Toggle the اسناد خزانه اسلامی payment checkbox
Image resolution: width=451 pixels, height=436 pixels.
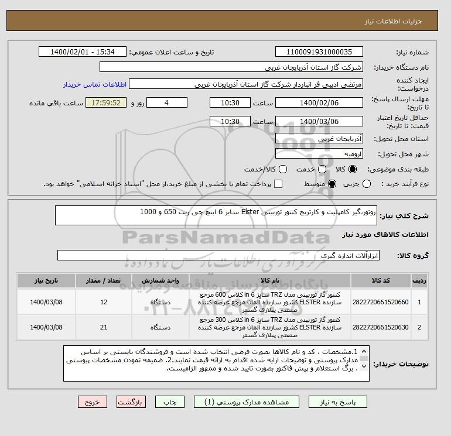coord(278,184)
